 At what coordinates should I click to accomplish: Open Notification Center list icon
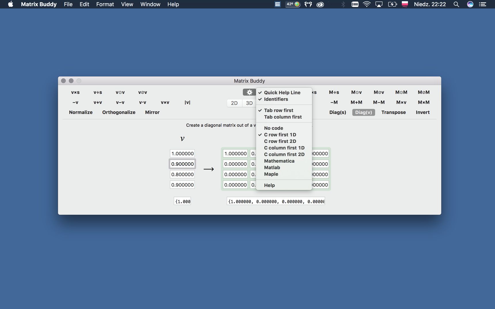[x=482, y=4]
